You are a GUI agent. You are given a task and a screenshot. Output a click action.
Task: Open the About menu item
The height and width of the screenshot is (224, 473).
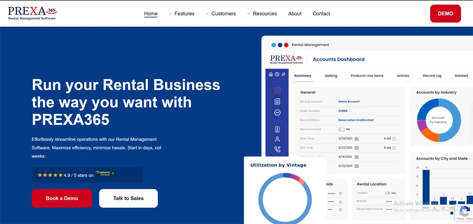294,14
